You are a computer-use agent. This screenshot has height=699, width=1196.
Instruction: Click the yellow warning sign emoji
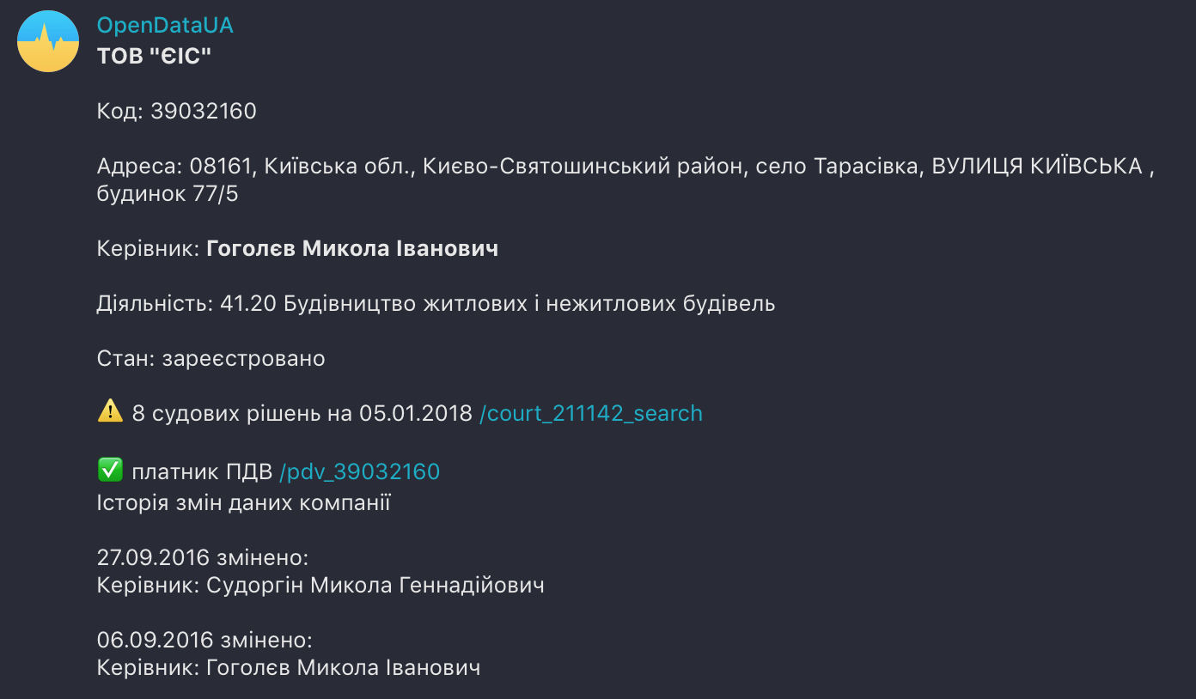pos(110,413)
